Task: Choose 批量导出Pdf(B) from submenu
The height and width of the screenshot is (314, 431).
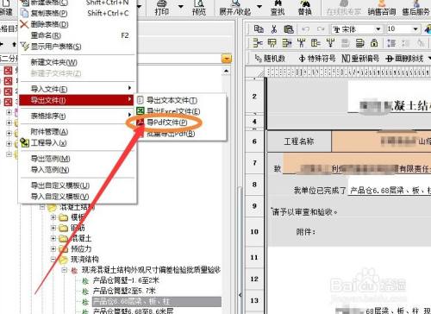Action: (171, 134)
